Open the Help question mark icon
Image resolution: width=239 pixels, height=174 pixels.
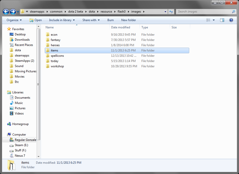[231, 20]
